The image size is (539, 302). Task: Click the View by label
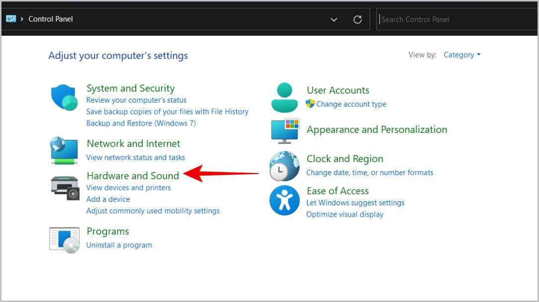pyautogui.click(x=422, y=55)
